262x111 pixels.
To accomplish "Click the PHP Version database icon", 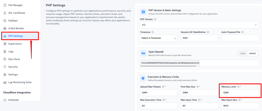I will pos(143,12).
